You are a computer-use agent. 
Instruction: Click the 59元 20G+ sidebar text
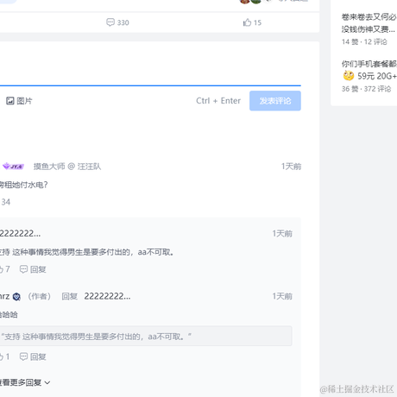tap(377, 76)
